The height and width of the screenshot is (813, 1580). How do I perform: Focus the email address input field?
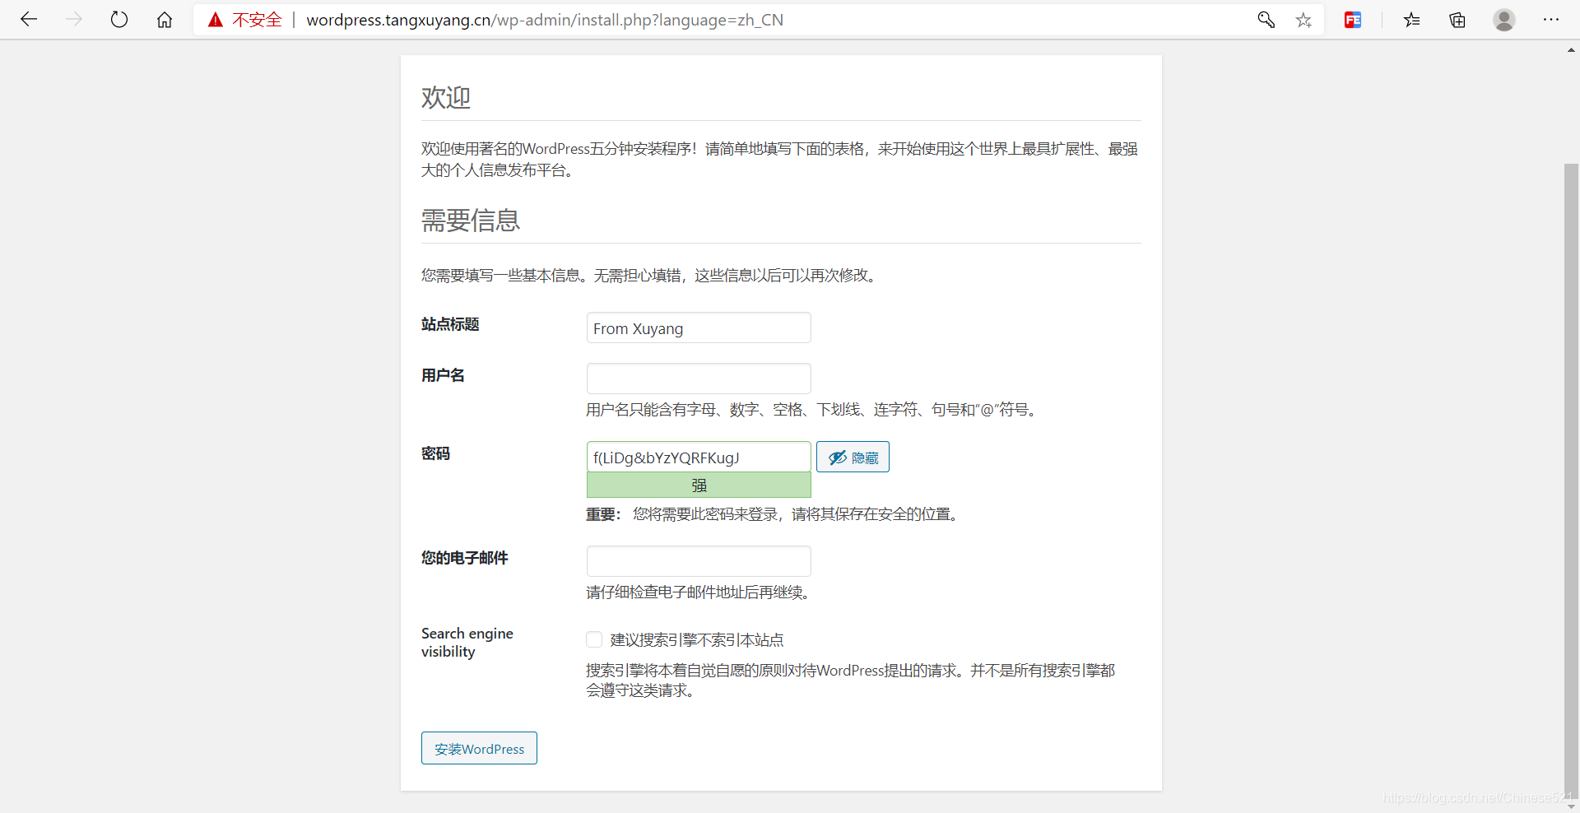pos(699,561)
